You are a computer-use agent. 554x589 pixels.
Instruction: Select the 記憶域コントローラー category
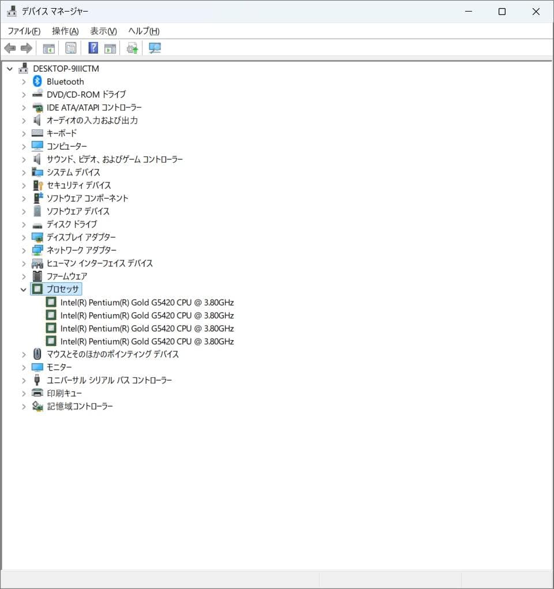pos(78,406)
